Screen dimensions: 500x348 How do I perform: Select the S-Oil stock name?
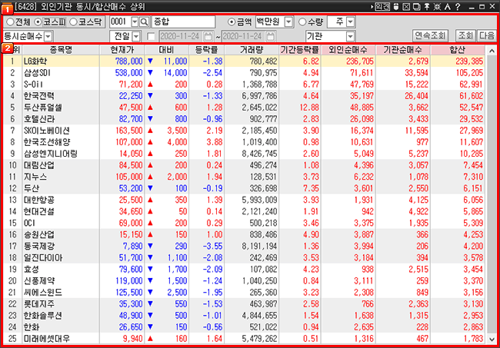[x=34, y=85]
